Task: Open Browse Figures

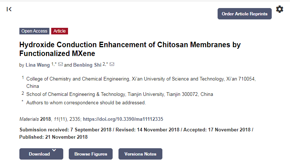Action: coord(91,154)
